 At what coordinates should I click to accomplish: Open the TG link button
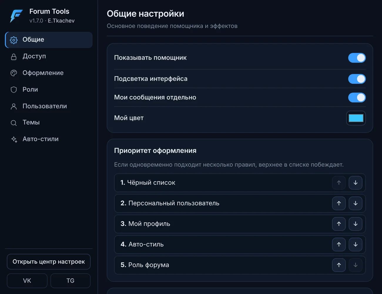(x=71, y=281)
